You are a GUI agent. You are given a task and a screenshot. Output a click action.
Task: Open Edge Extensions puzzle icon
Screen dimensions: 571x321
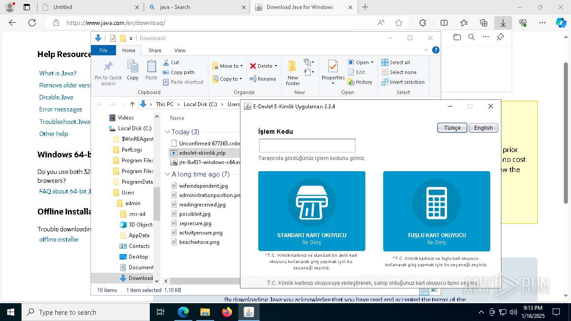tap(422, 23)
